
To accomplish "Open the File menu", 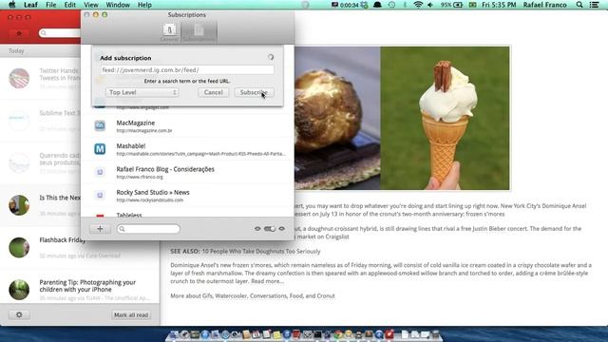I will (50, 5).
